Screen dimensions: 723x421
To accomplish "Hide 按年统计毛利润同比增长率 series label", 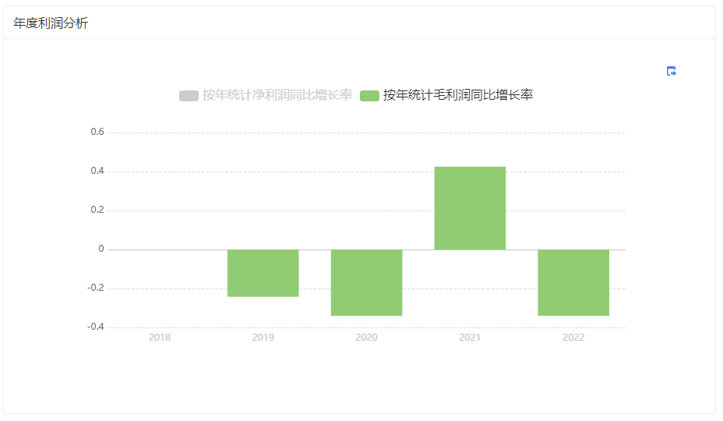I will pos(458,95).
